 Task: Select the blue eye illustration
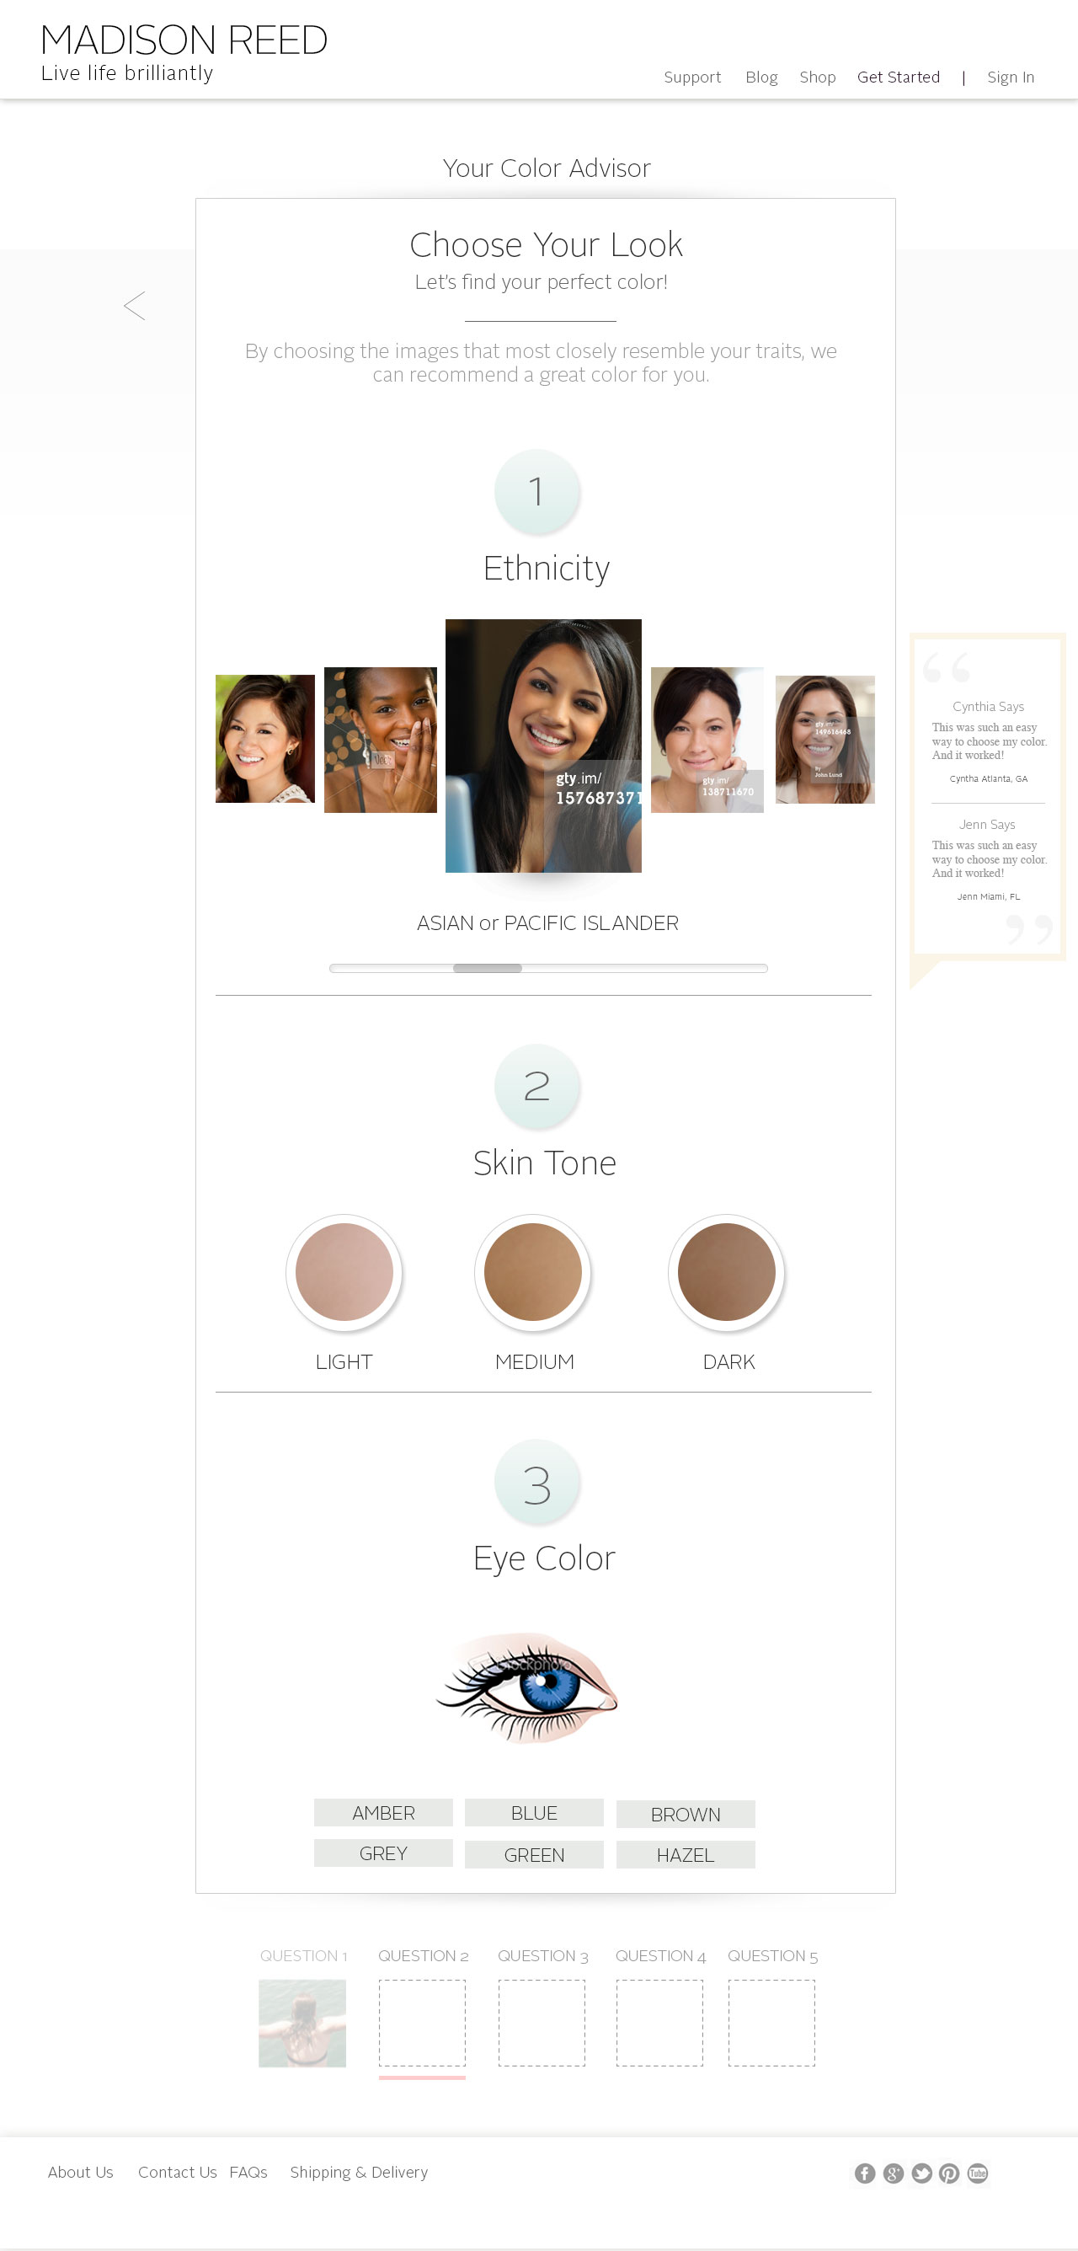tap(526, 1687)
